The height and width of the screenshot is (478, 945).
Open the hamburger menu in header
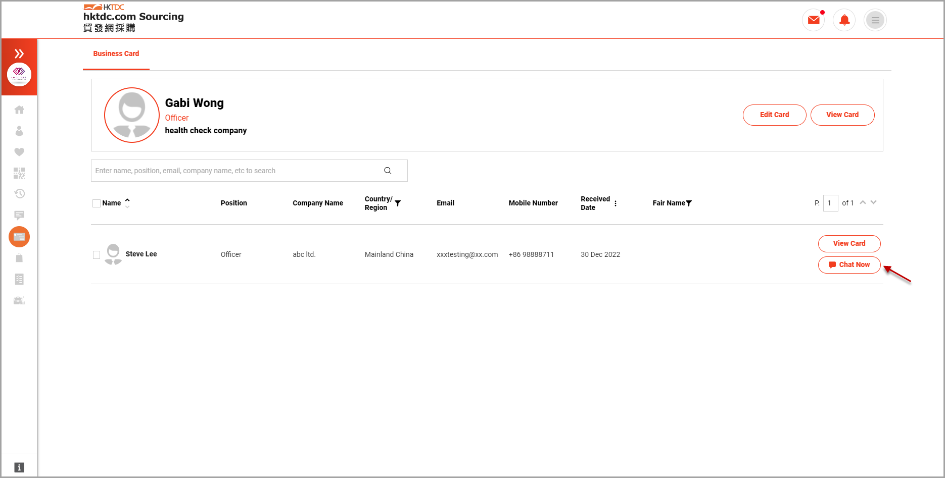tap(875, 20)
